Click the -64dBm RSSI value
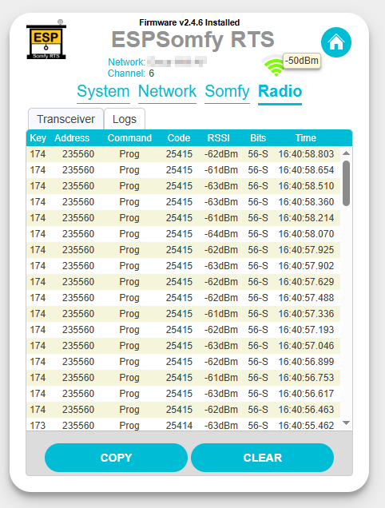Screen dimensions: 385x508 221,234
